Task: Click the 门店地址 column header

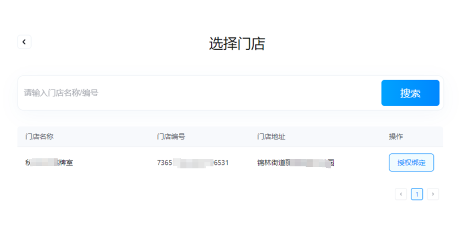Action: 271,137
